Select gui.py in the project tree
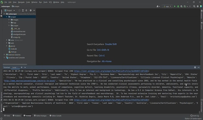 click(12, 46)
